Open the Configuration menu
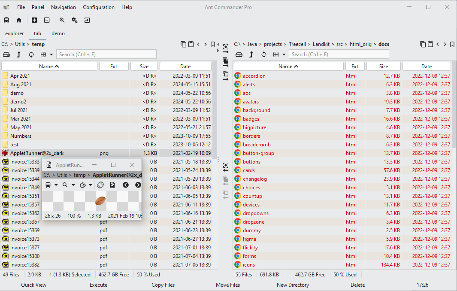This screenshot has height=291, width=457. pos(99,7)
